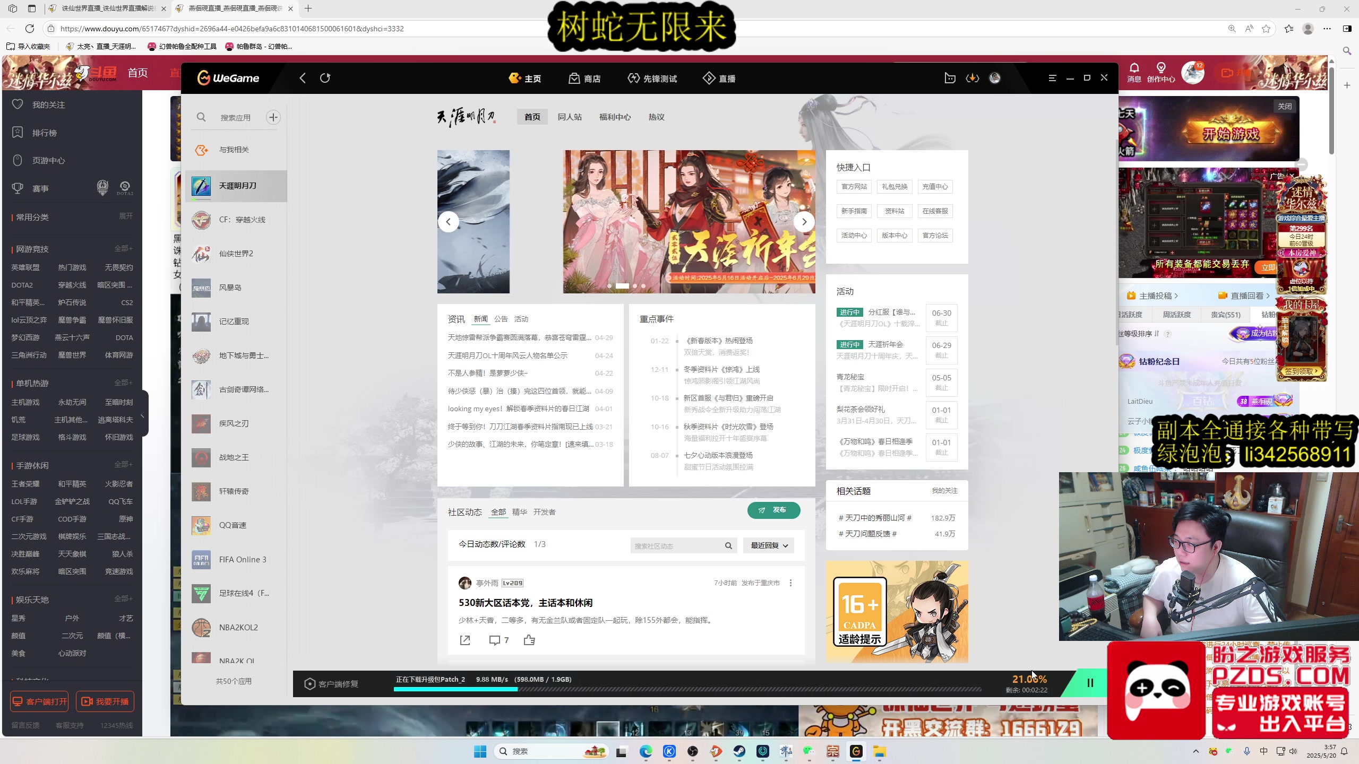Filter community feed by 开发者
The image size is (1359, 764).
point(544,512)
